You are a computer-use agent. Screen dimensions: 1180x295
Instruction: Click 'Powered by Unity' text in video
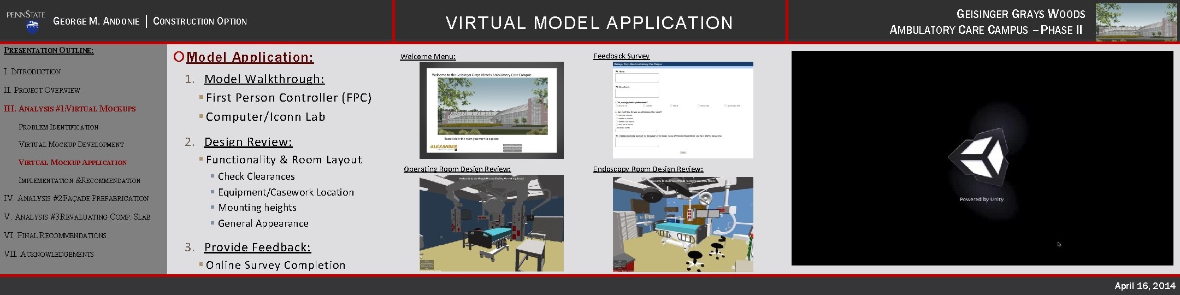(x=981, y=199)
